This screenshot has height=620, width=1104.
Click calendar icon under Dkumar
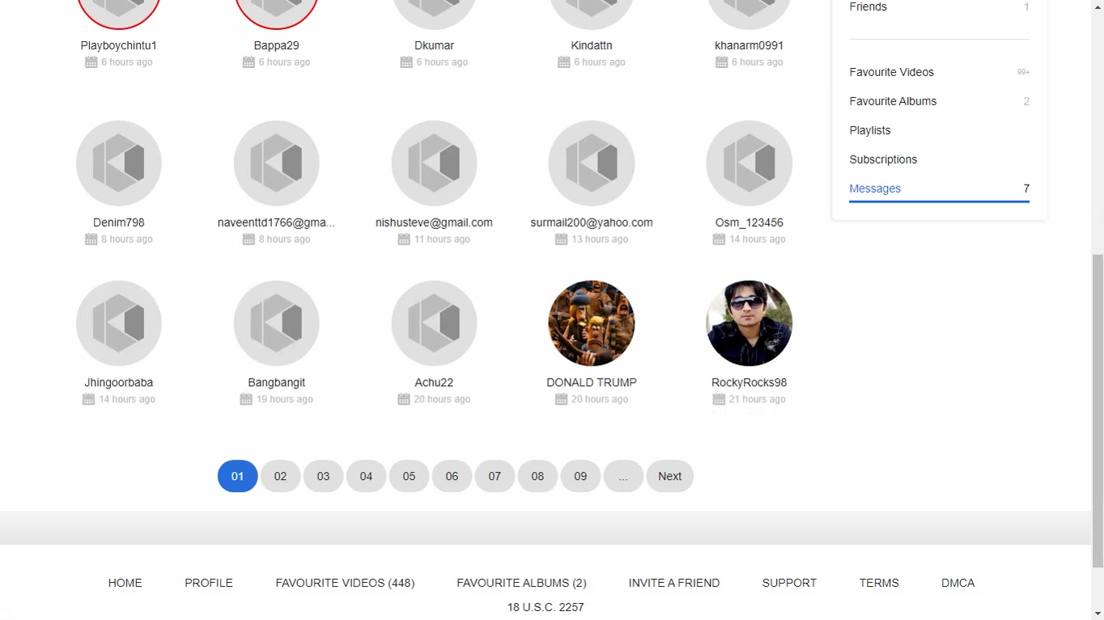[406, 62]
